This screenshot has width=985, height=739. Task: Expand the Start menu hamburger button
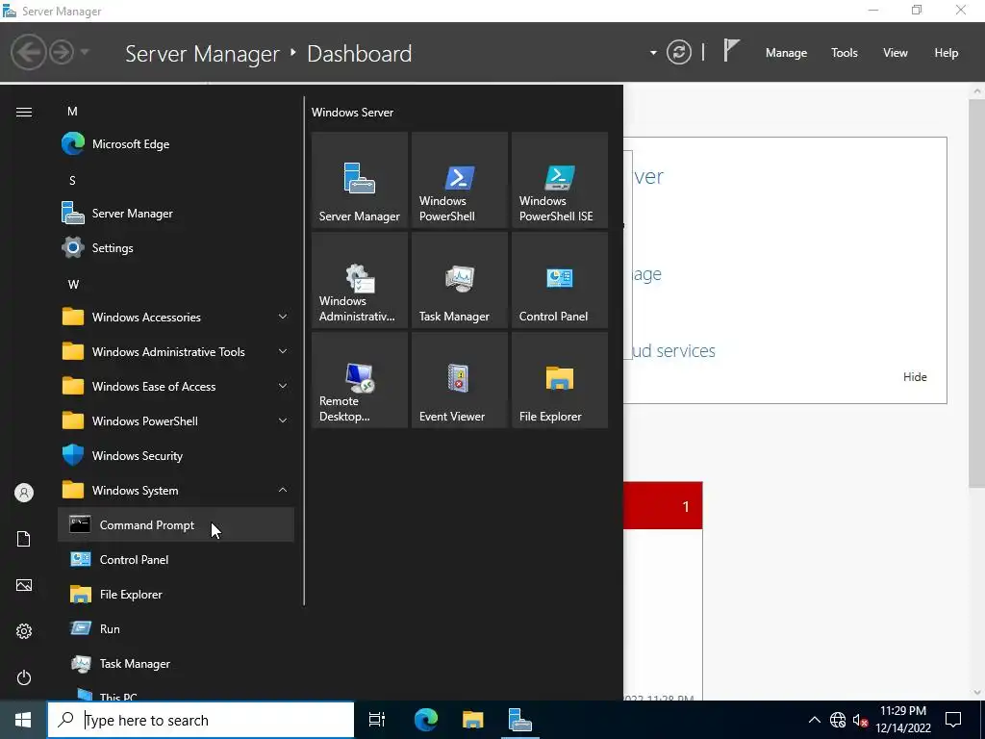click(x=24, y=112)
